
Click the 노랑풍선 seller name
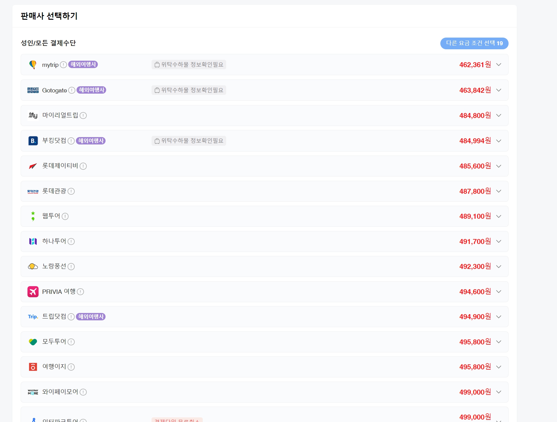54,266
